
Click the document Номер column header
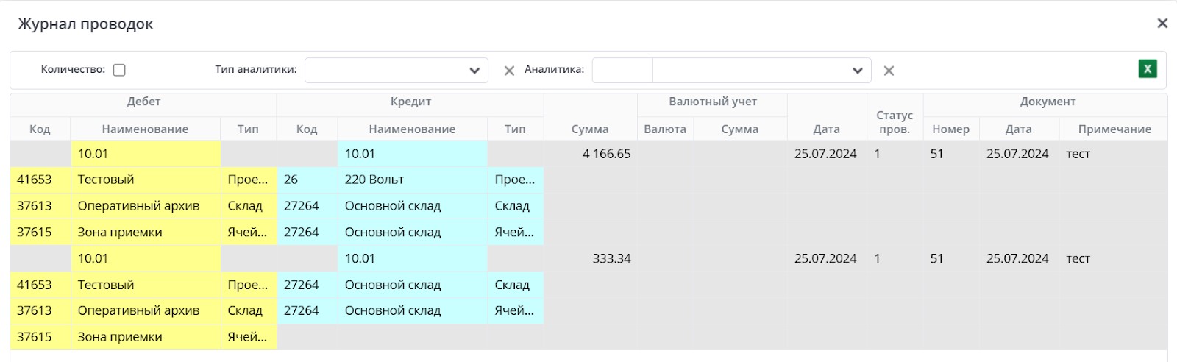coord(950,129)
